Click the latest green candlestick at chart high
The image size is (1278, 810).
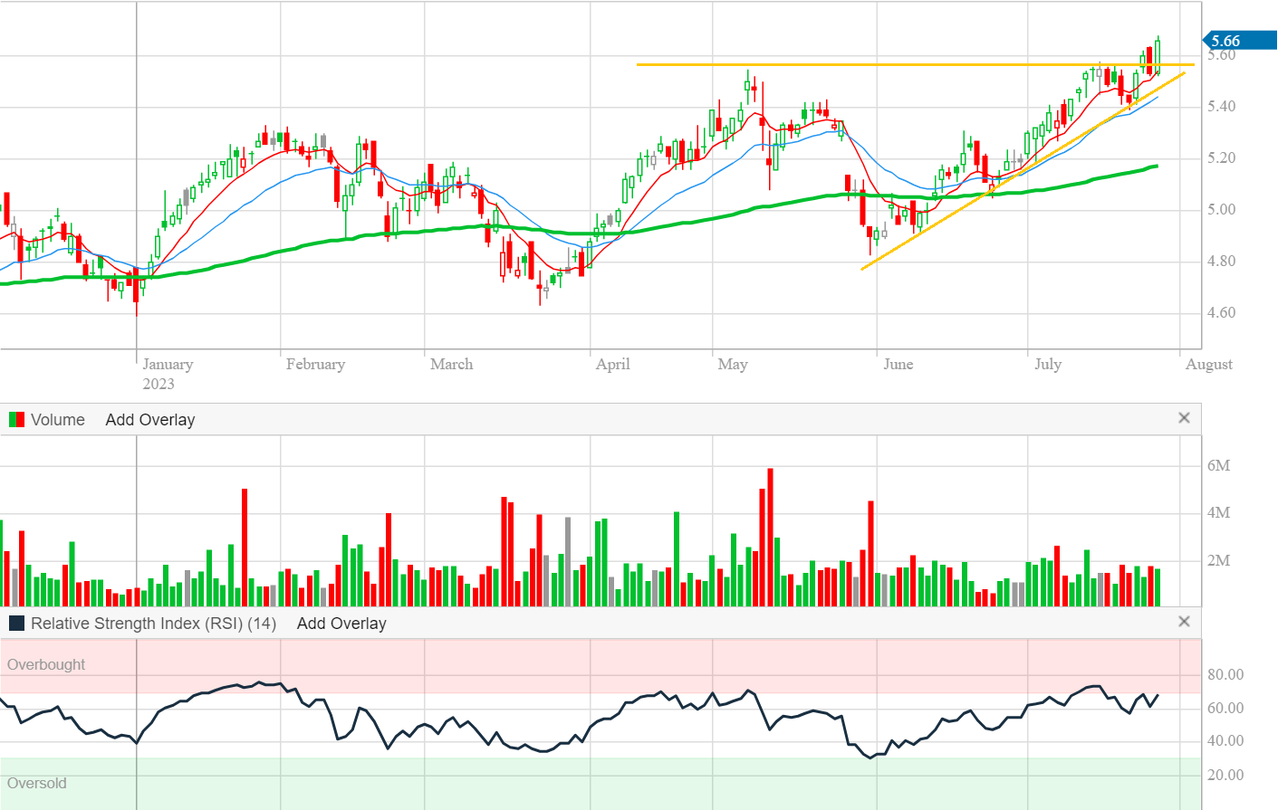1158,54
